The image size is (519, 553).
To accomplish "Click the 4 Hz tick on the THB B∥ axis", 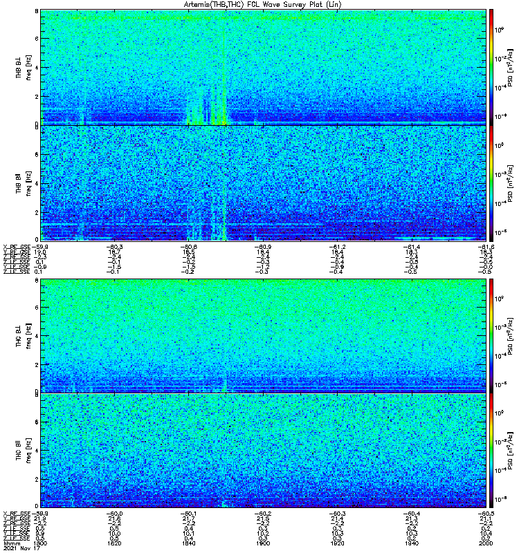I will point(37,184).
